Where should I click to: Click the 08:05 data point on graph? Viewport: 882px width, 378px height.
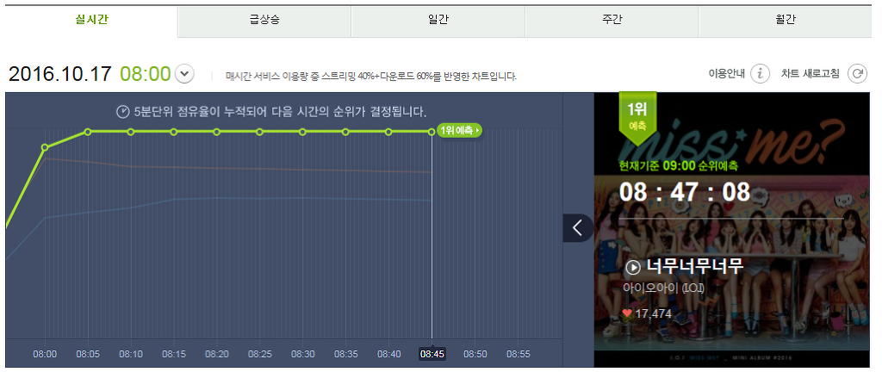[88, 132]
